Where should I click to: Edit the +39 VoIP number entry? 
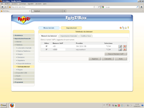120,46
